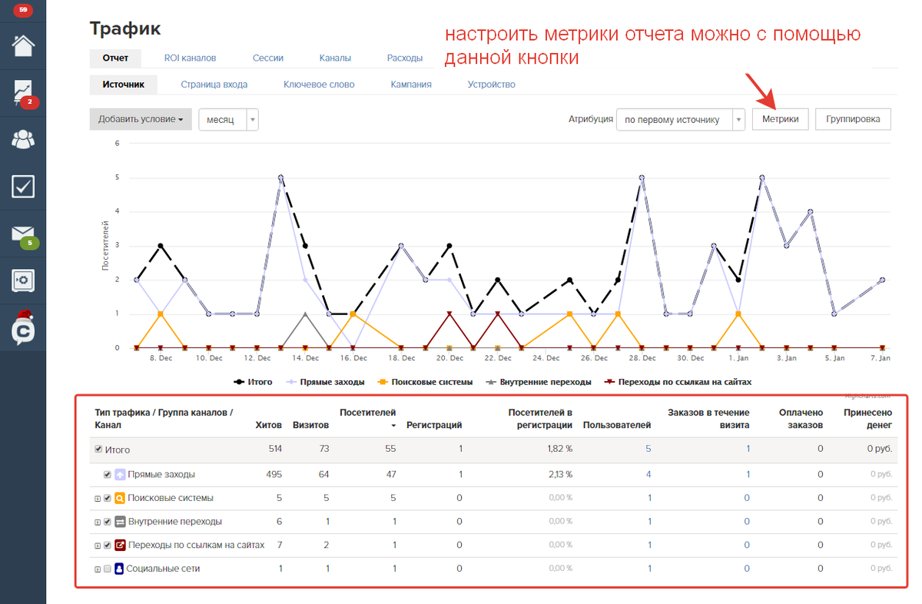The height and width of the screenshot is (604, 922).
Task: Click the Переходы по ссылкам link icon
Action: (120, 546)
